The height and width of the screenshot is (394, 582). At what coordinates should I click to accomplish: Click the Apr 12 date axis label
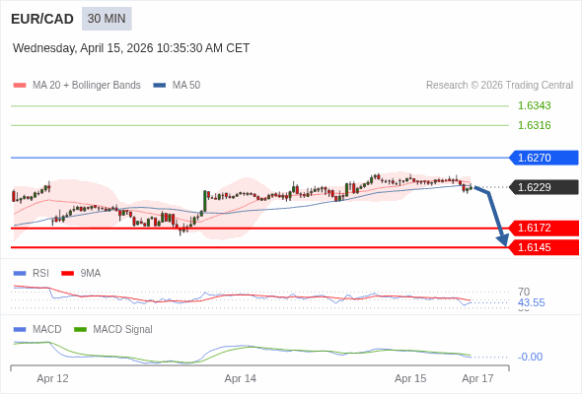(x=52, y=379)
